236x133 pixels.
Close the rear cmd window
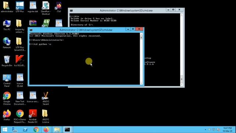coord(179,10)
